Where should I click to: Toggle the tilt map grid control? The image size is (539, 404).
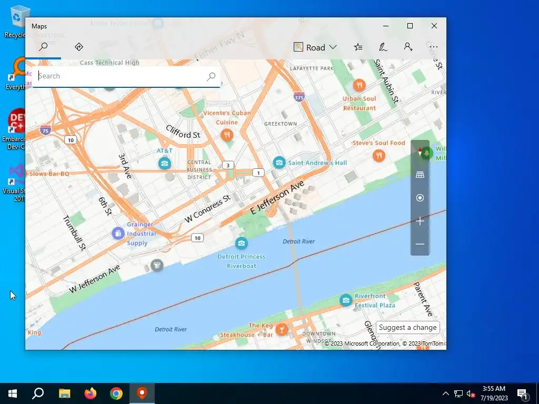[x=420, y=175]
